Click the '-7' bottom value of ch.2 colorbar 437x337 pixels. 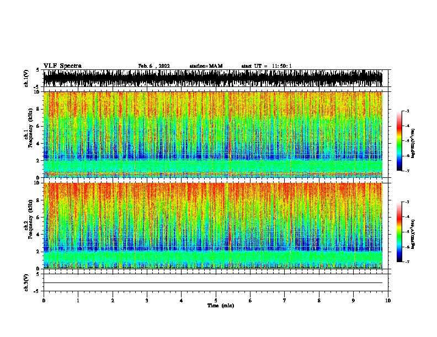407,262
